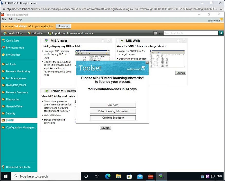Image resolution: width=225 pixels, height=181 pixels.
Task: Click the Create folder toolbar button
Action: (13, 33)
